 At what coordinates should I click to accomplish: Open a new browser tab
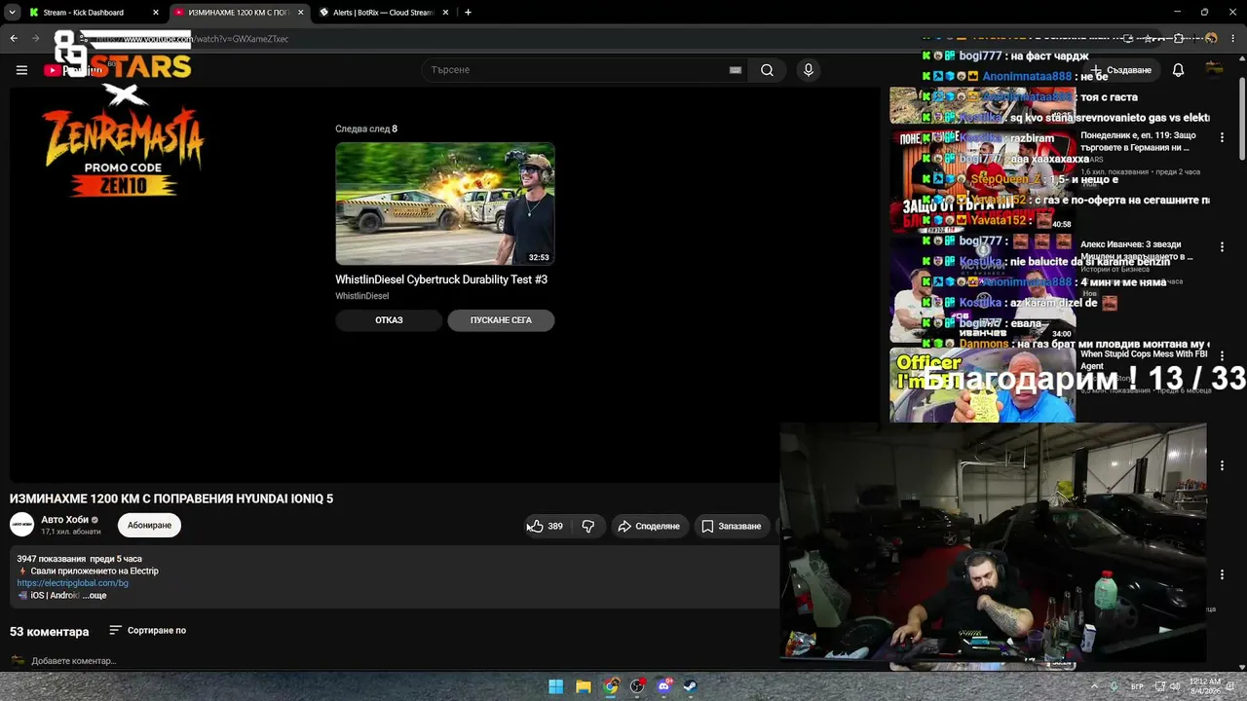468,13
